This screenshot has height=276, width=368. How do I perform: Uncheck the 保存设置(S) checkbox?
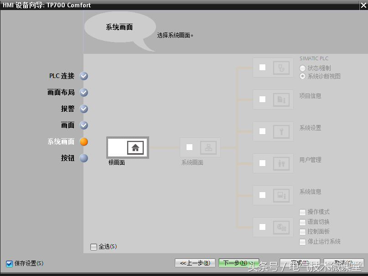(10, 264)
